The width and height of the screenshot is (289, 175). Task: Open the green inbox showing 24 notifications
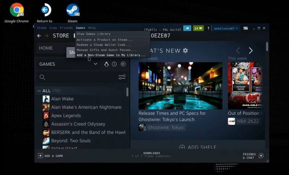198,29
